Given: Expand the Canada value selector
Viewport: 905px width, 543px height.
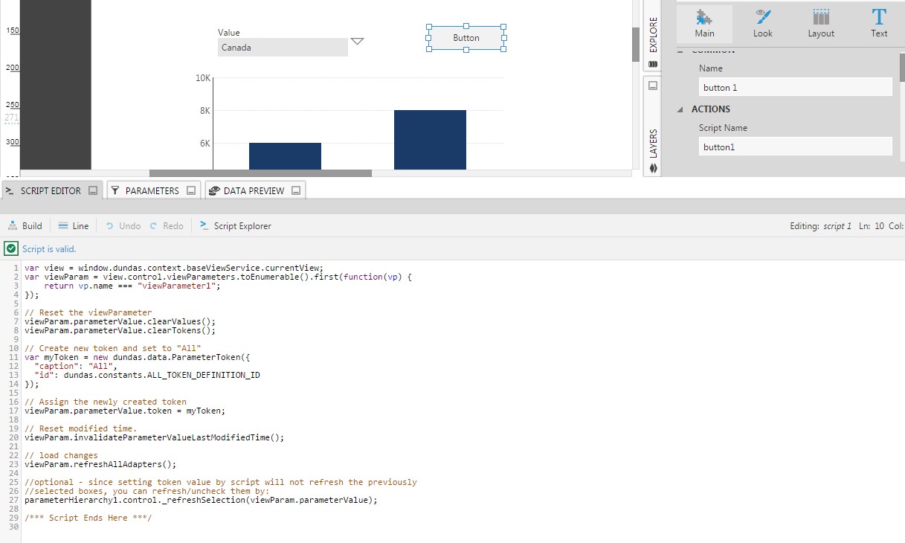Looking at the screenshot, I should point(283,48).
